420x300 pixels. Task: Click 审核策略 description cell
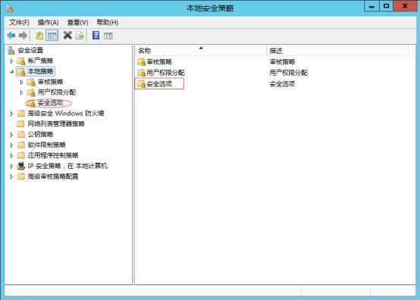(282, 62)
